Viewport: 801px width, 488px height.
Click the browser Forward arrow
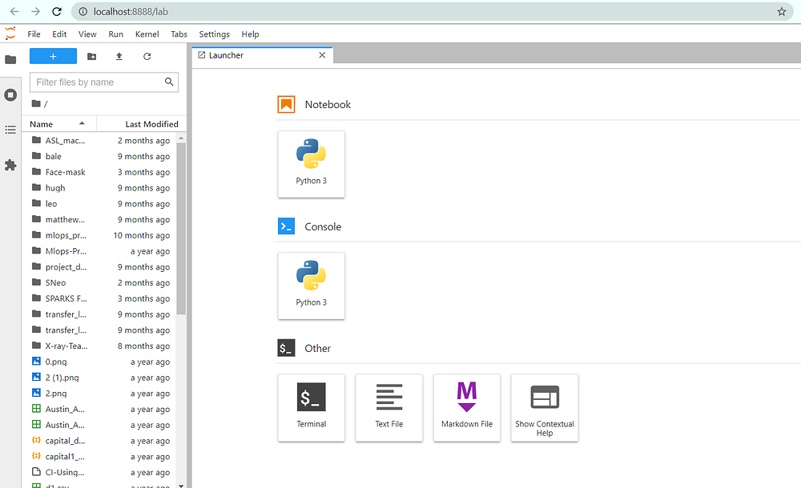coord(35,11)
